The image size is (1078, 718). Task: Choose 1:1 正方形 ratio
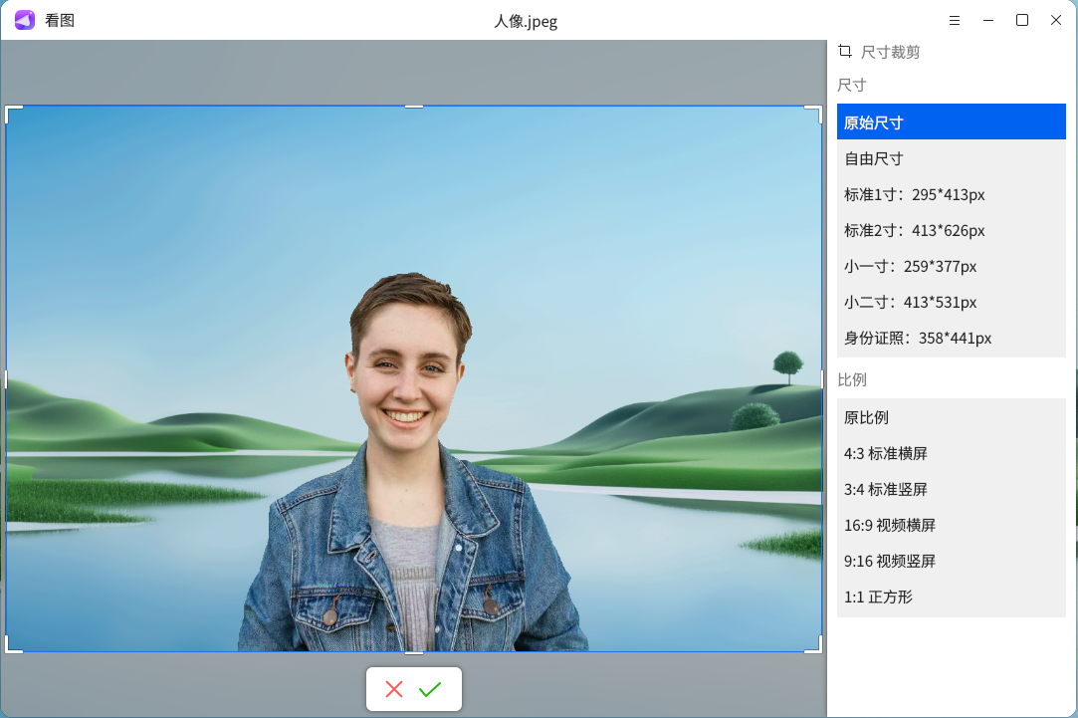(951, 597)
